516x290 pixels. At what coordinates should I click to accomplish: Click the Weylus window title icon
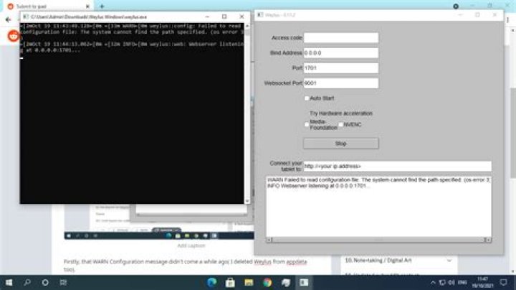tap(260, 15)
